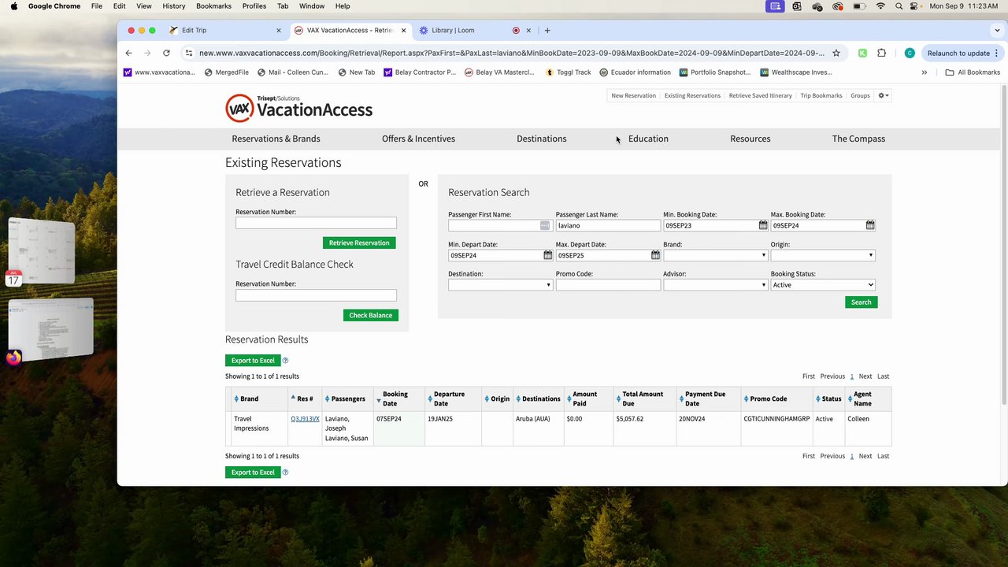Reload the current page
This screenshot has height=567, width=1008.
[166, 53]
